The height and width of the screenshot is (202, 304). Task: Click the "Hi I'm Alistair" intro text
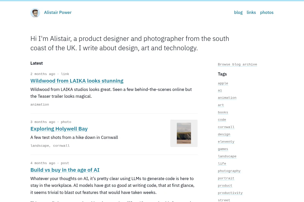(130, 43)
